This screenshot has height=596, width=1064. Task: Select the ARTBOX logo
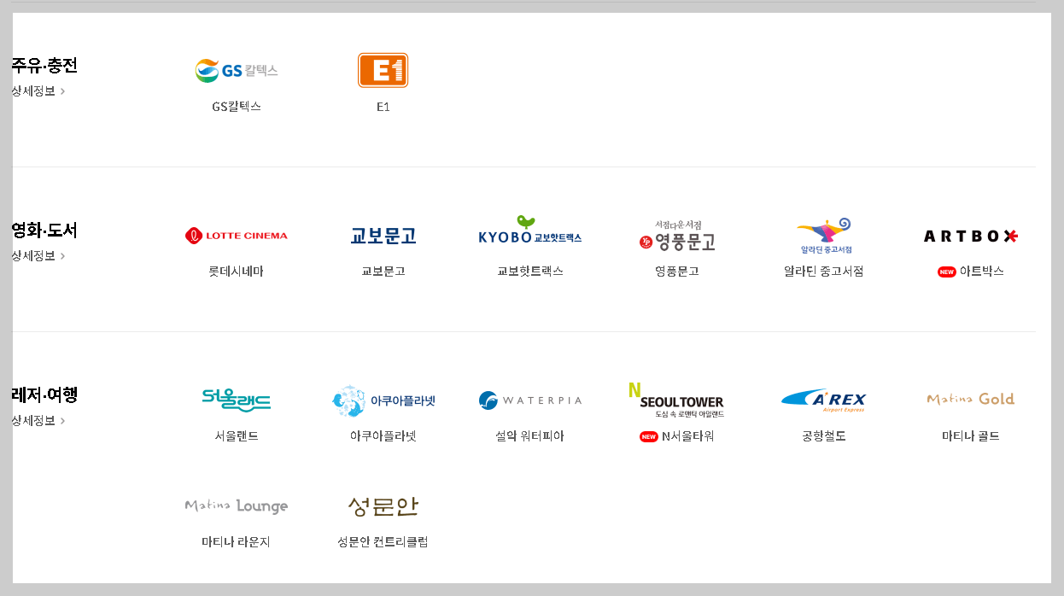click(x=971, y=236)
